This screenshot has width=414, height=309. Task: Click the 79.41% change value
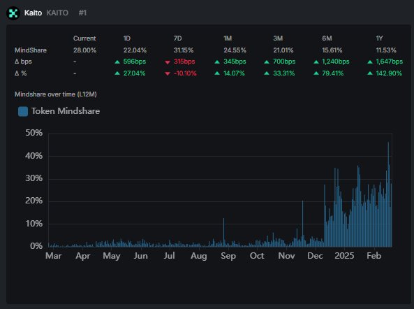click(333, 73)
